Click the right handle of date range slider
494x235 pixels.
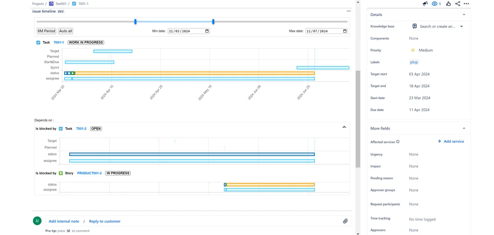click(213, 22)
